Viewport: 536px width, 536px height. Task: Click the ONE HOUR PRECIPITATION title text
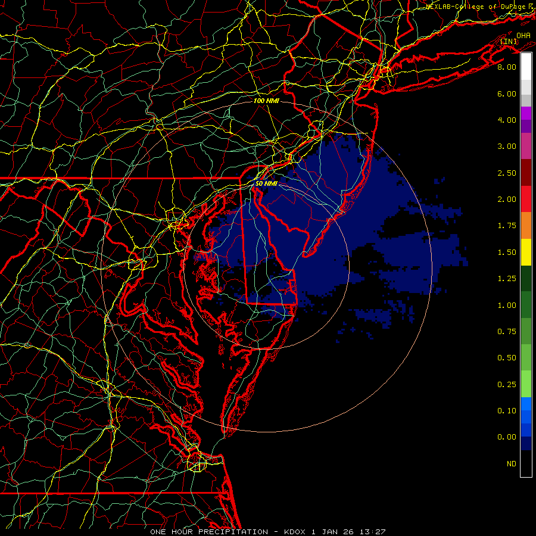pyautogui.click(x=209, y=532)
